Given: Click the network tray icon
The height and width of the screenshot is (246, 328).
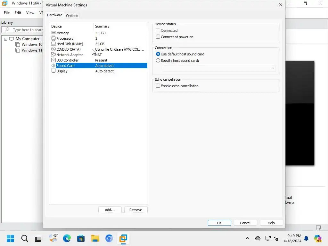Looking at the screenshot, I should pyautogui.click(x=268, y=238).
